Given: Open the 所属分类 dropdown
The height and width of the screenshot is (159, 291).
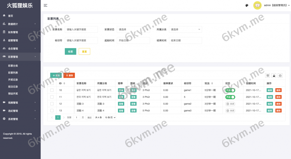Looking at the screenshot, I should [x=185, y=29].
